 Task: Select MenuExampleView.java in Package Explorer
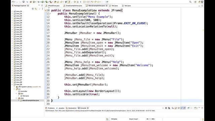point(31,100)
